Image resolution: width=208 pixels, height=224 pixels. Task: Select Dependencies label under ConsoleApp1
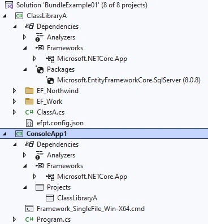(x=58, y=144)
